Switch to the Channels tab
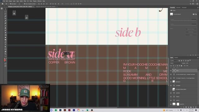This screenshot has width=199, height=112. [x=176, y=58]
